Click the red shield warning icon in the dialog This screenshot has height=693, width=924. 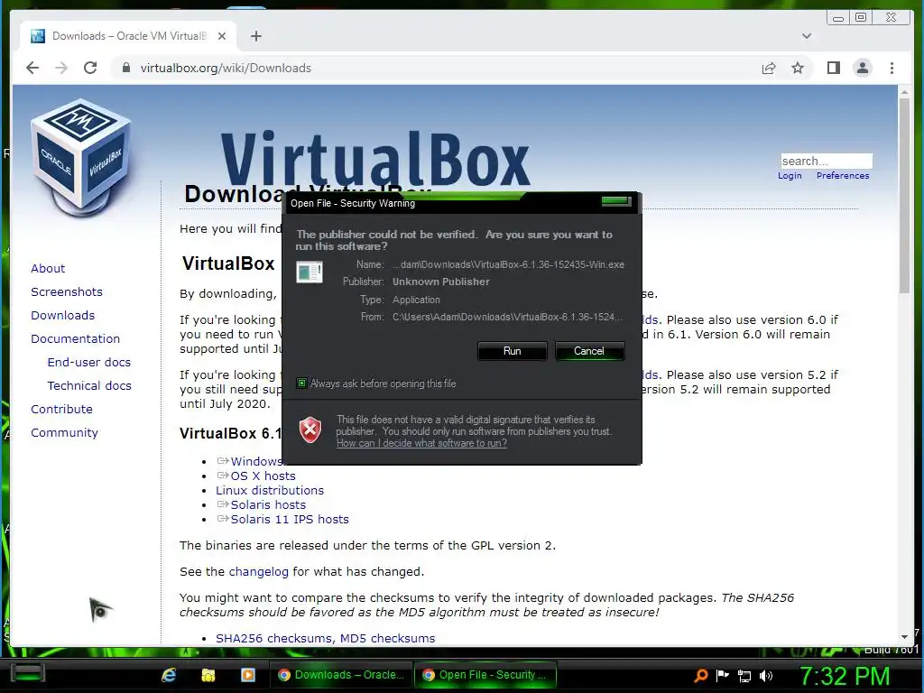click(310, 430)
